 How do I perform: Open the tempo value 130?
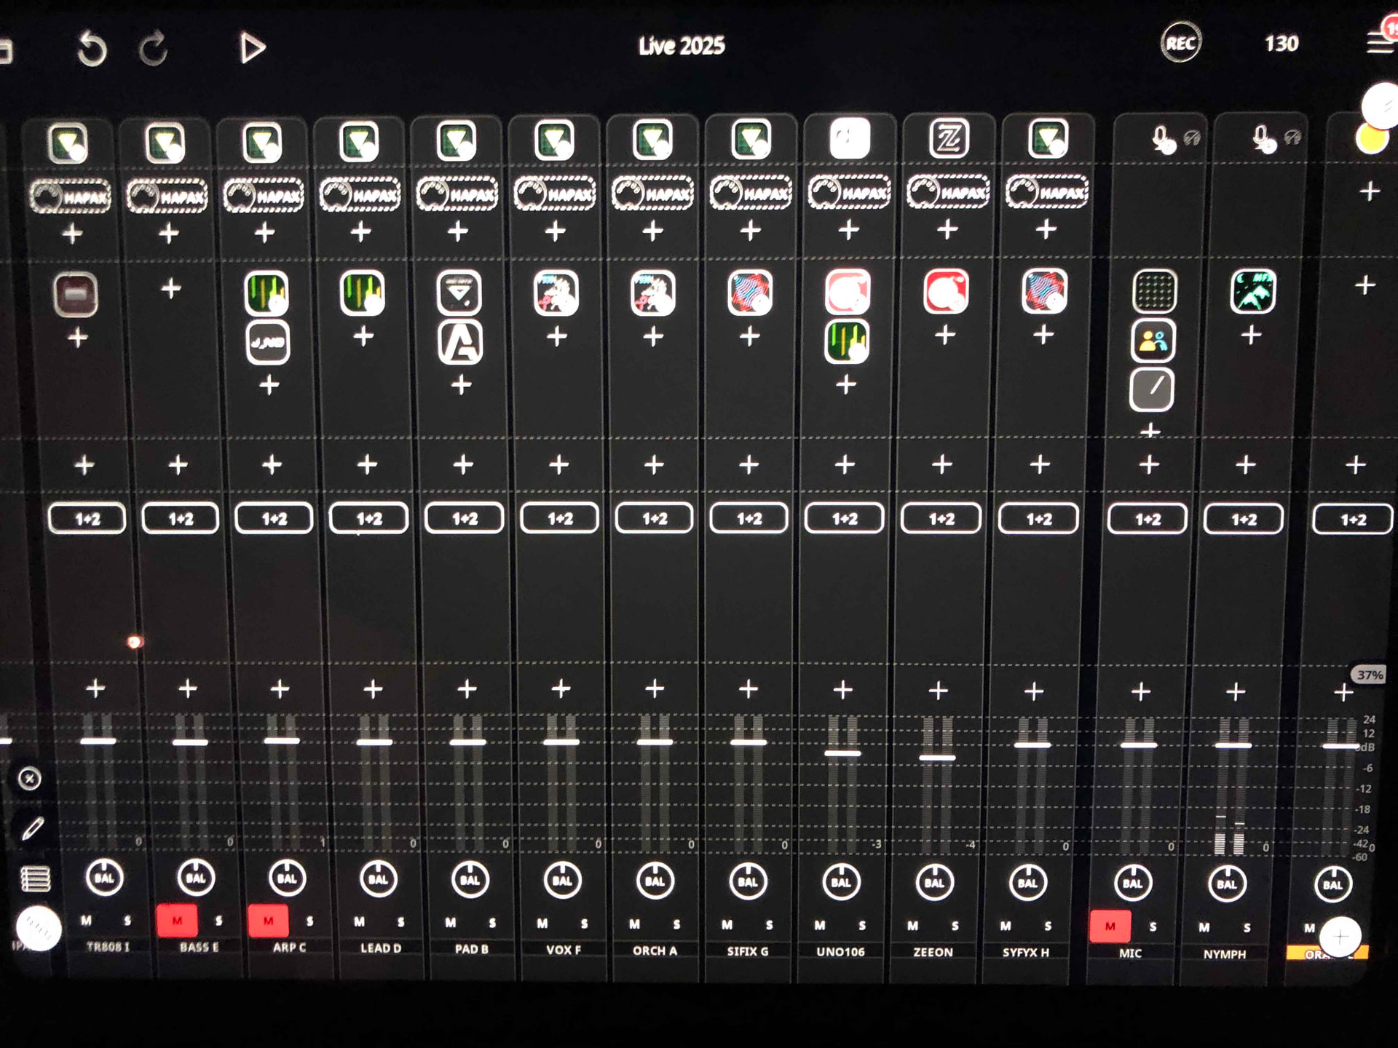click(1281, 44)
